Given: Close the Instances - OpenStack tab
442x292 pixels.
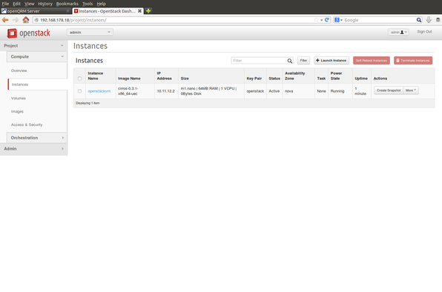Looking at the screenshot, I should (139, 11).
